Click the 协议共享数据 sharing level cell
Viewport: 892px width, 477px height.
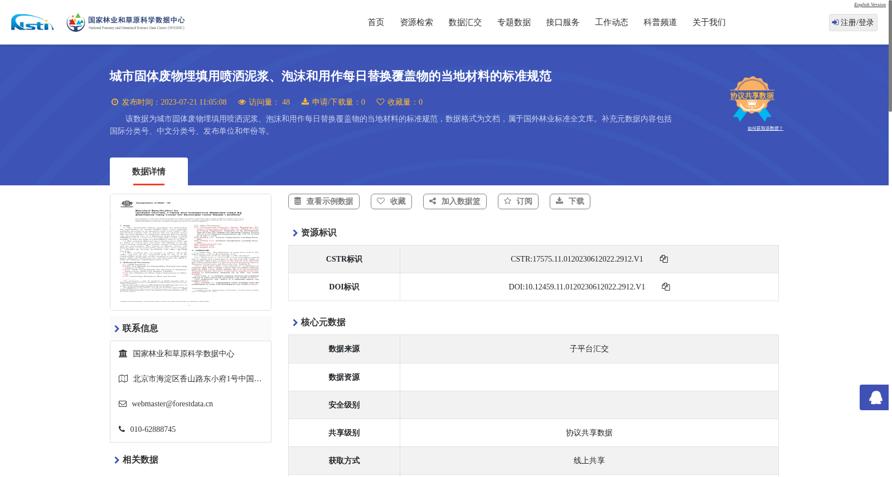pyautogui.click(x=589, y=432)
